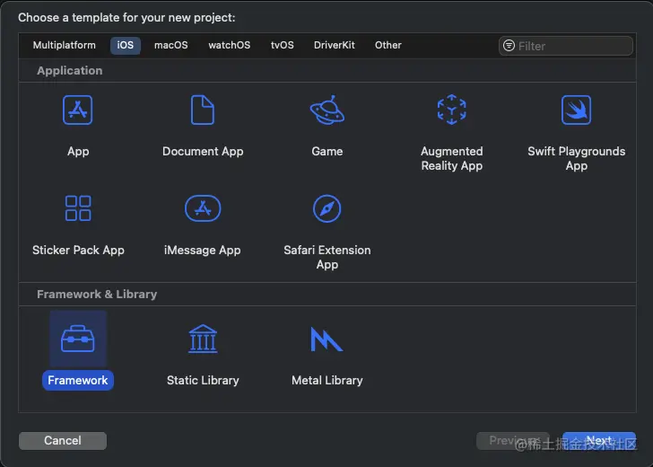Click the Static Library label
Image resolution: width=653 pixels, height=467 pixels.
[203, 380]
